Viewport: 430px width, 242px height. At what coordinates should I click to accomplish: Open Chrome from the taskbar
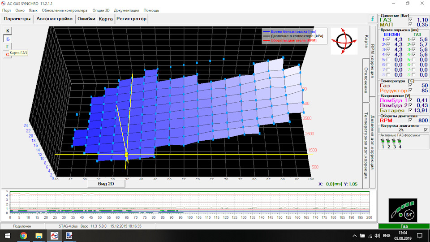(24, 236)
